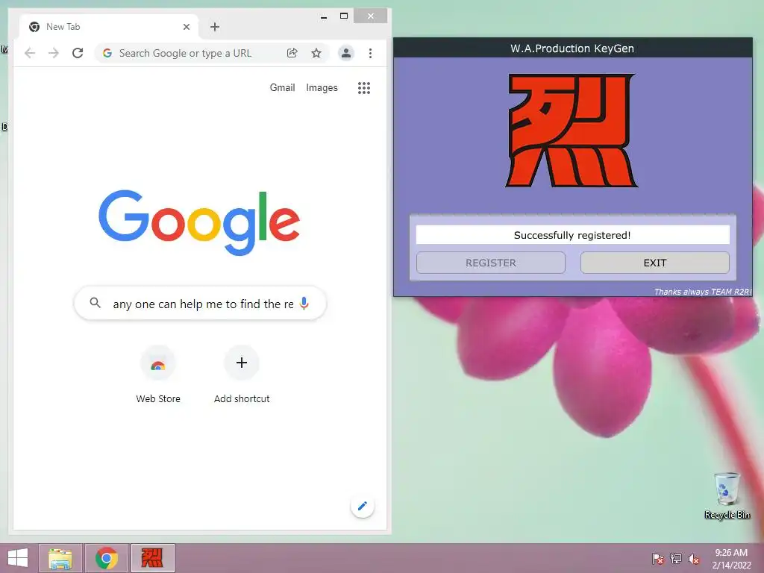Click into the Google search box text

(x=203, y=304)
